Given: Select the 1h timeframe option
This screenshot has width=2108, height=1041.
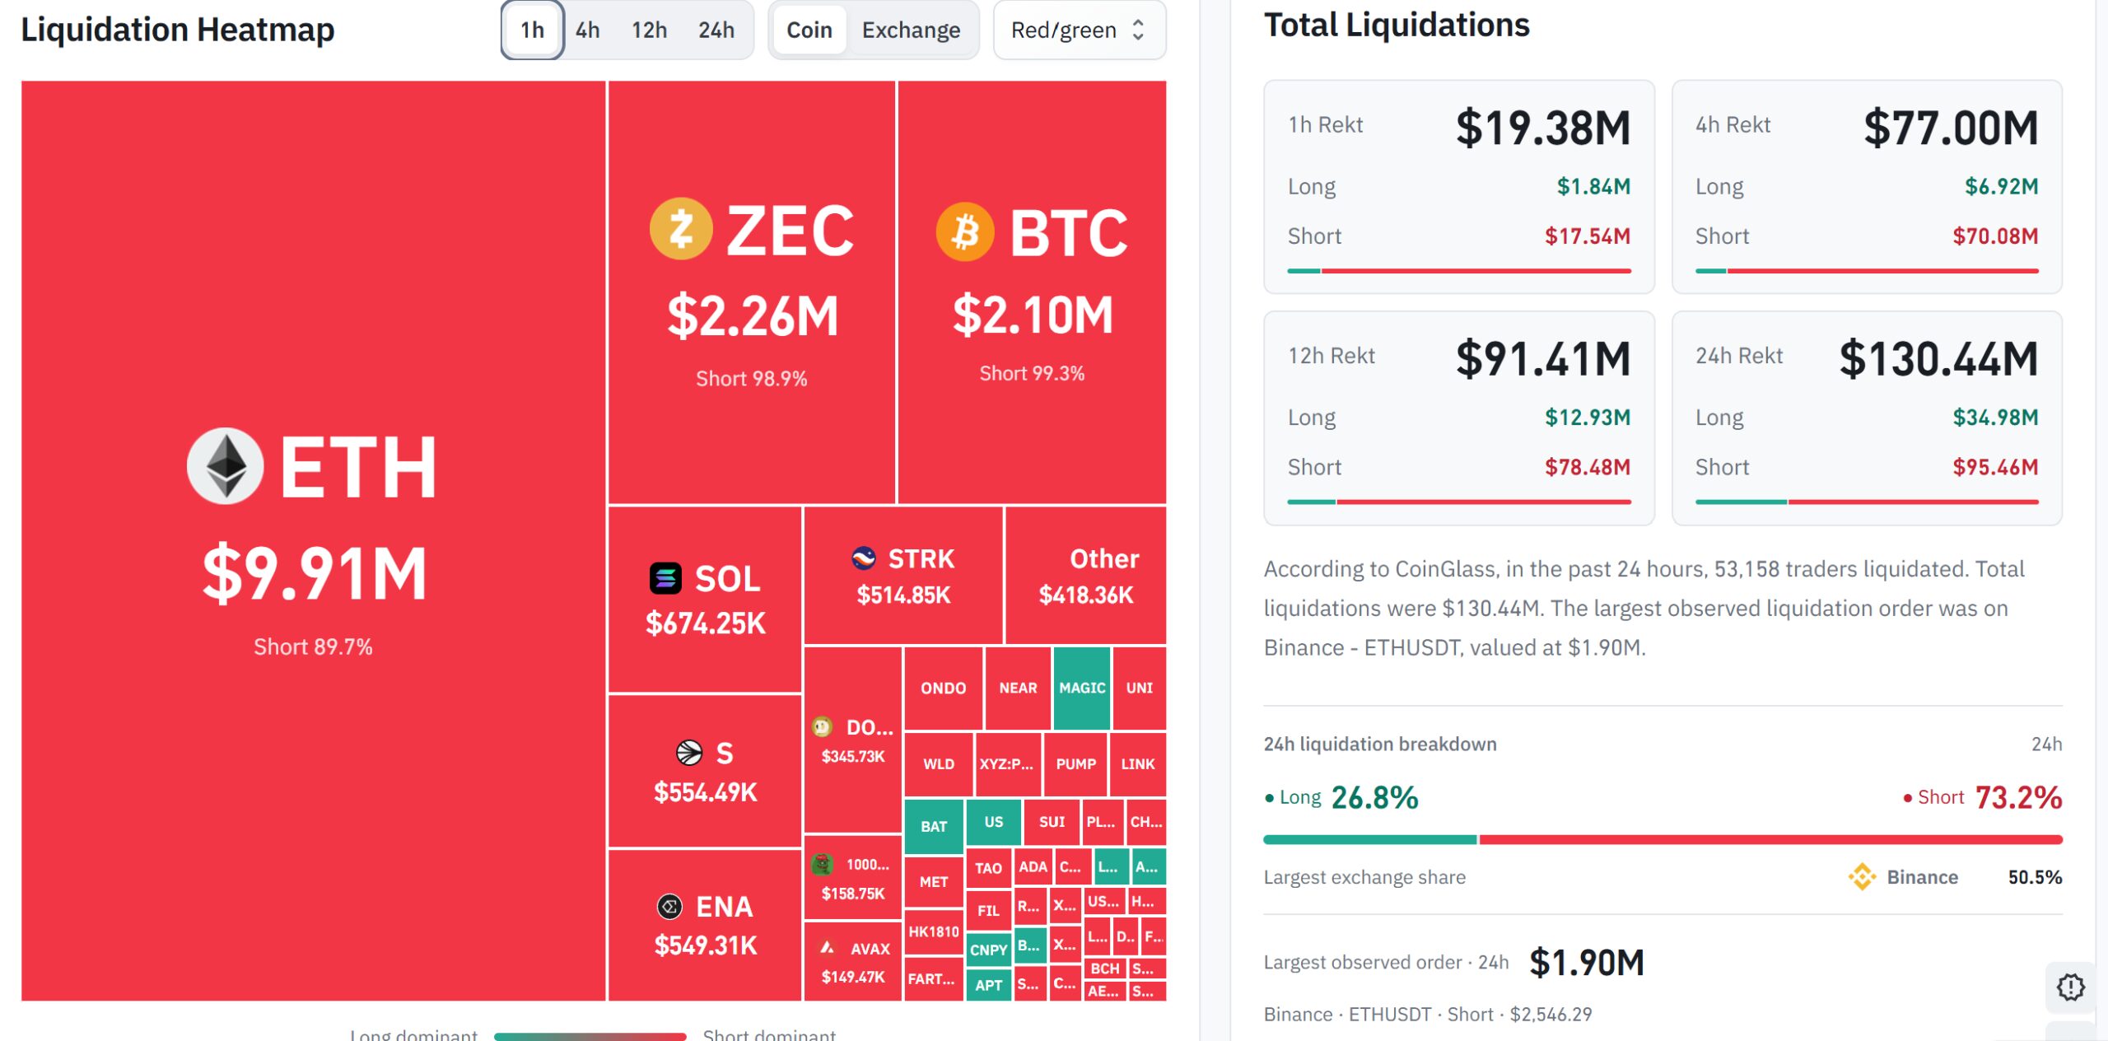Looking at the screenshot, I should [x=532, y=30].
